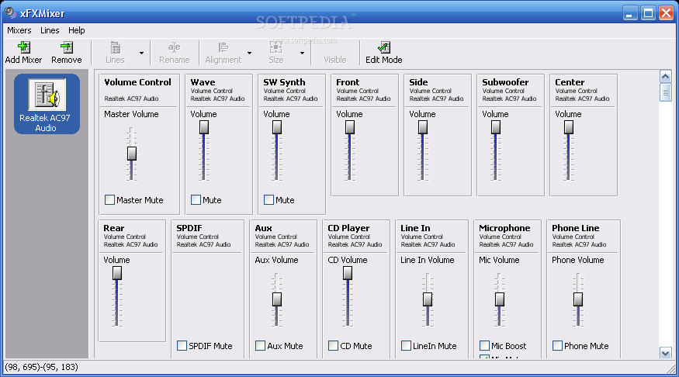This screenshot has width=679, height=377.
Task: Click the Mic Volume slider thumb
Action: point(499,299)
